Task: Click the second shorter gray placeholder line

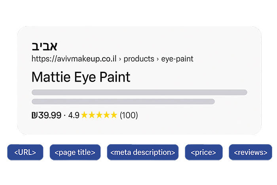Action: [x=123, y=101]
